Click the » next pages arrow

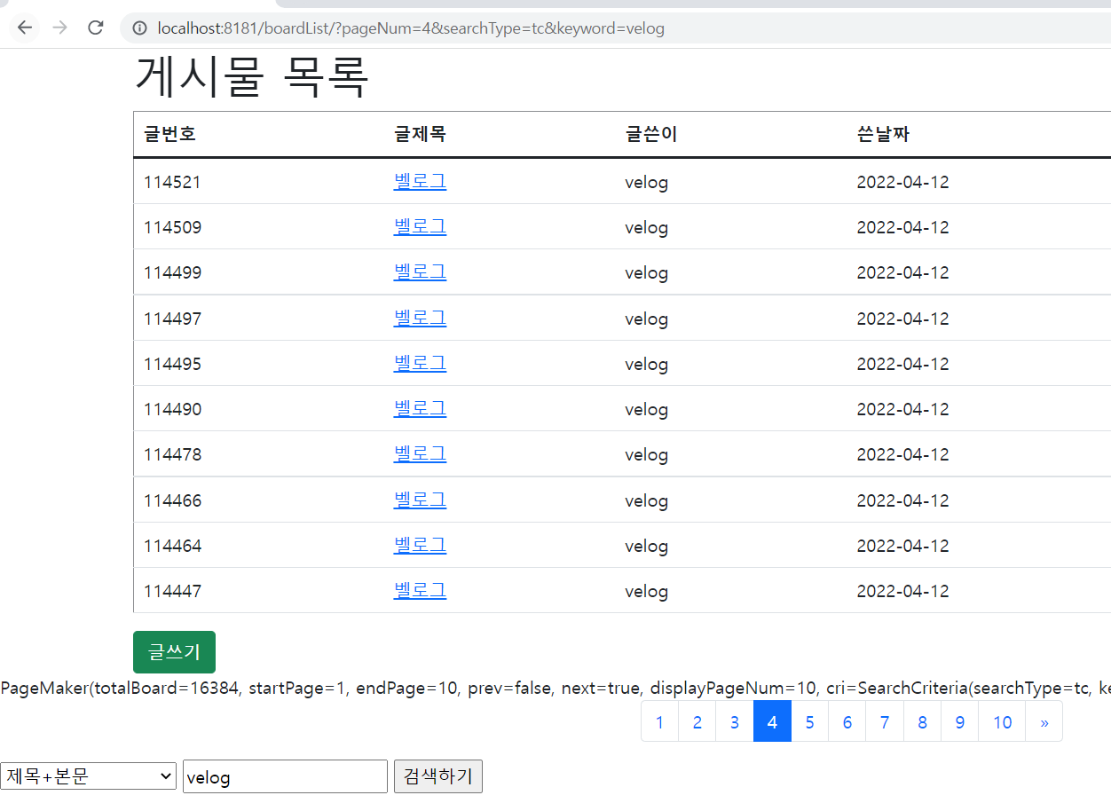[1044, 721]
